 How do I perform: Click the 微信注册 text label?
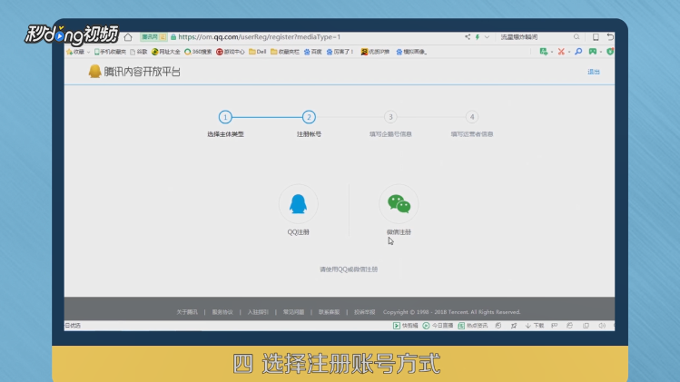(399, 232)
